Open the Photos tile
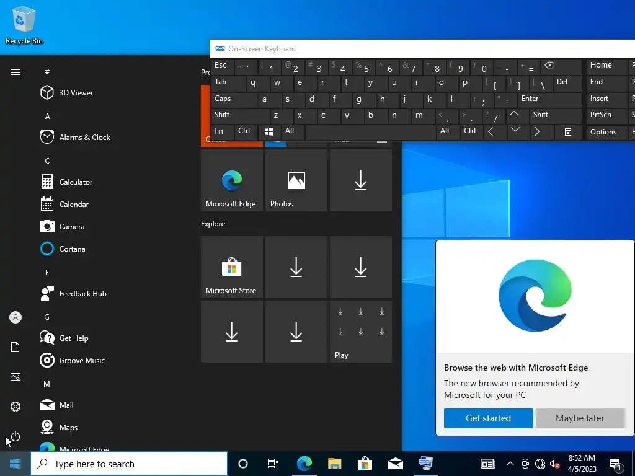Screen dimensions: 635x476 pos(296,180)
